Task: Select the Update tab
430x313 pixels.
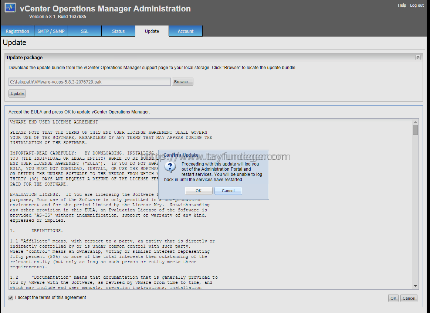Action: coord(152,31)
